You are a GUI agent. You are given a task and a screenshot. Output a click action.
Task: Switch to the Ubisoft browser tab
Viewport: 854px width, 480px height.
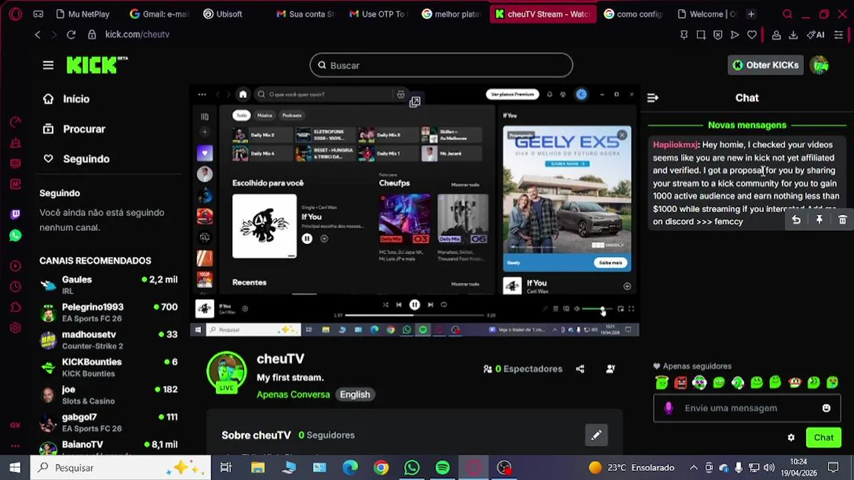point(224,14)
